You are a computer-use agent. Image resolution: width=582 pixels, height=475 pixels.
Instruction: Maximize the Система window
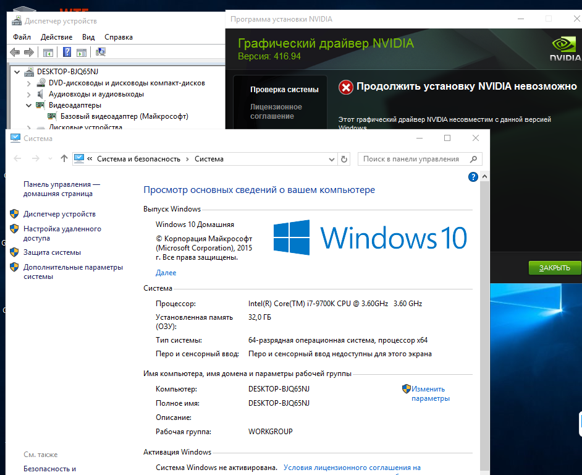click(447, 138)
